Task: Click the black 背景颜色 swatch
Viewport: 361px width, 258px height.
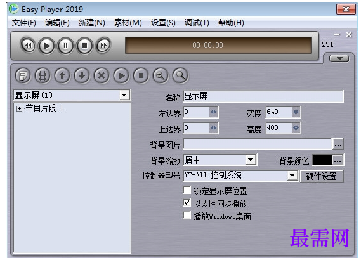Action: tap(322, 160)
